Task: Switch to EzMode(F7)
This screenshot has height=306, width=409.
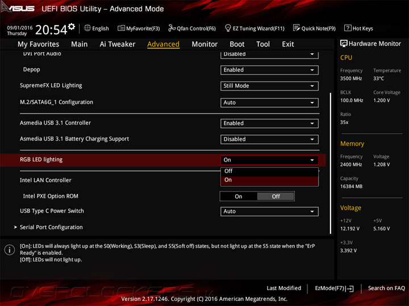Action: coord(334,288)
